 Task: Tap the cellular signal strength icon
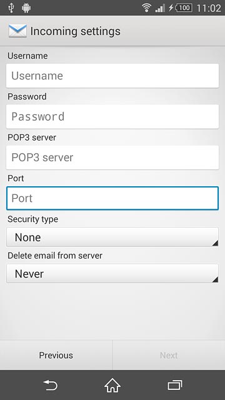(x=160, y=8)
